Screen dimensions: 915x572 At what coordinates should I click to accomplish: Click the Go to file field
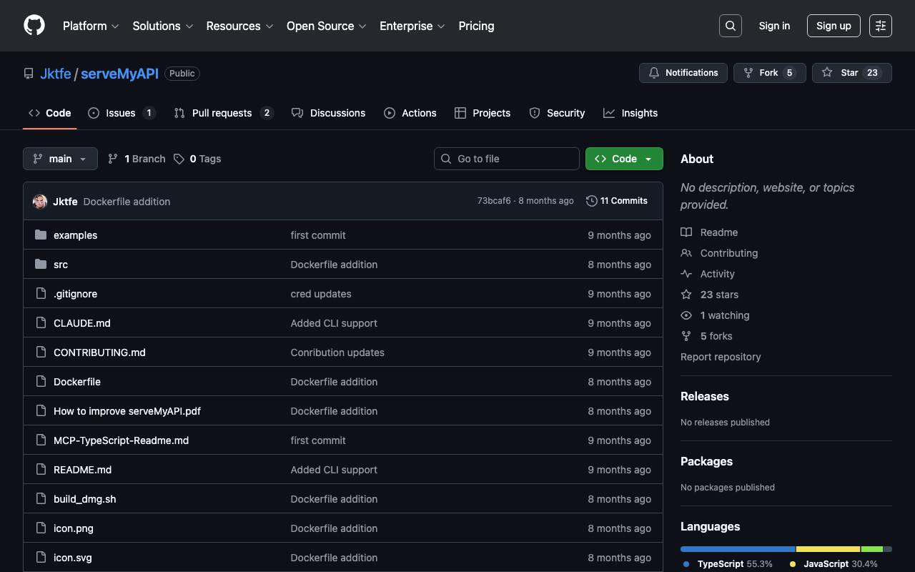(506, 159)
